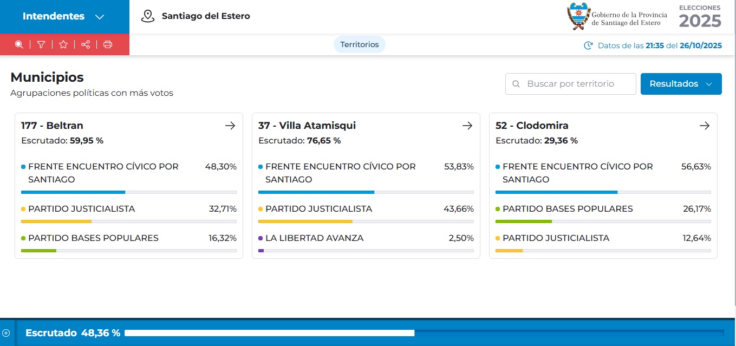Screen dimensions: 736x346
Task: Open Beltran details with arrow icon
Action: pos(230,126)
